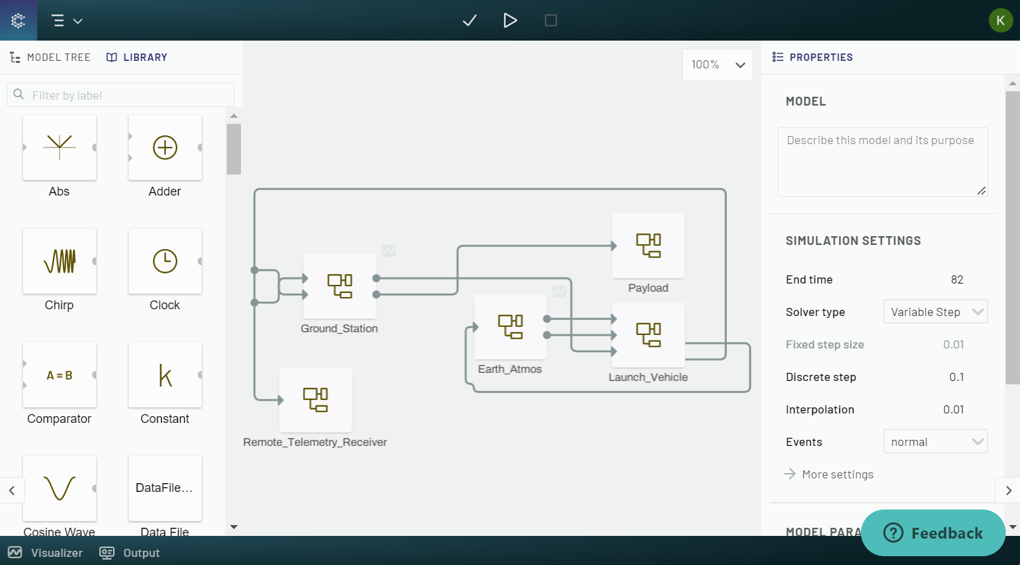Image resolution: width=1020 pixels, height=565 pixels.
Task: Select the Payload submodel block
Action: click(x=648, y=246)
